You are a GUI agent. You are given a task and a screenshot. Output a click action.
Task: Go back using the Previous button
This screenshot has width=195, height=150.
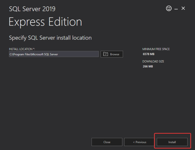pos(140,142)
